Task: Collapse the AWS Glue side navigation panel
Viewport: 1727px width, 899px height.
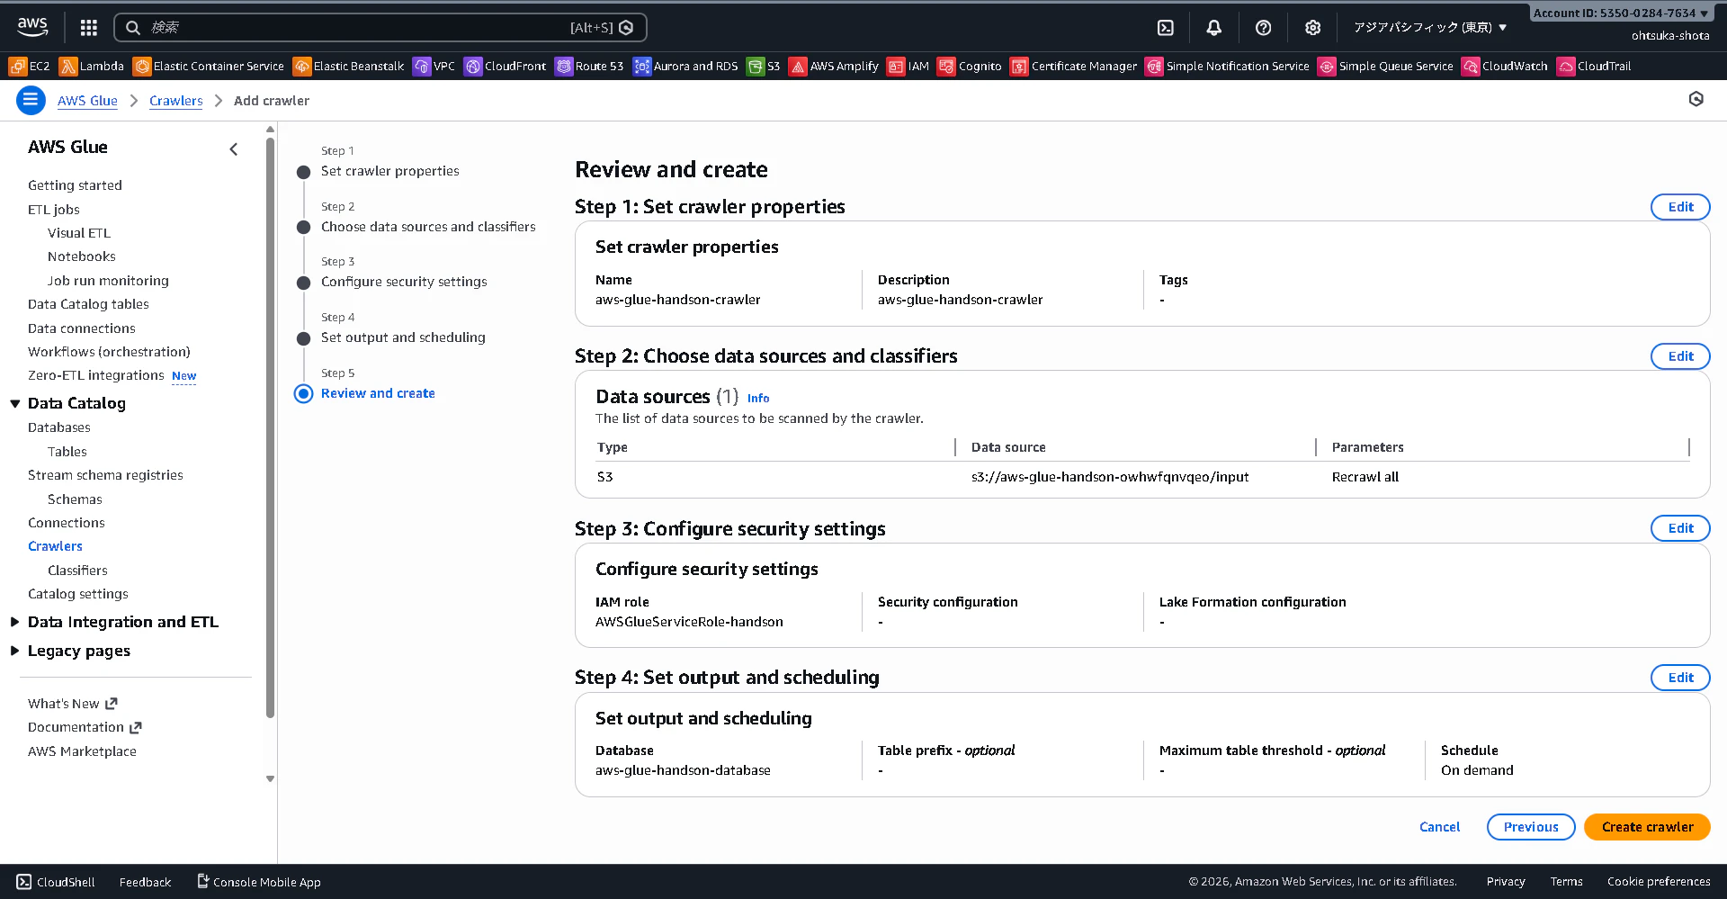Action: [233, 148]
